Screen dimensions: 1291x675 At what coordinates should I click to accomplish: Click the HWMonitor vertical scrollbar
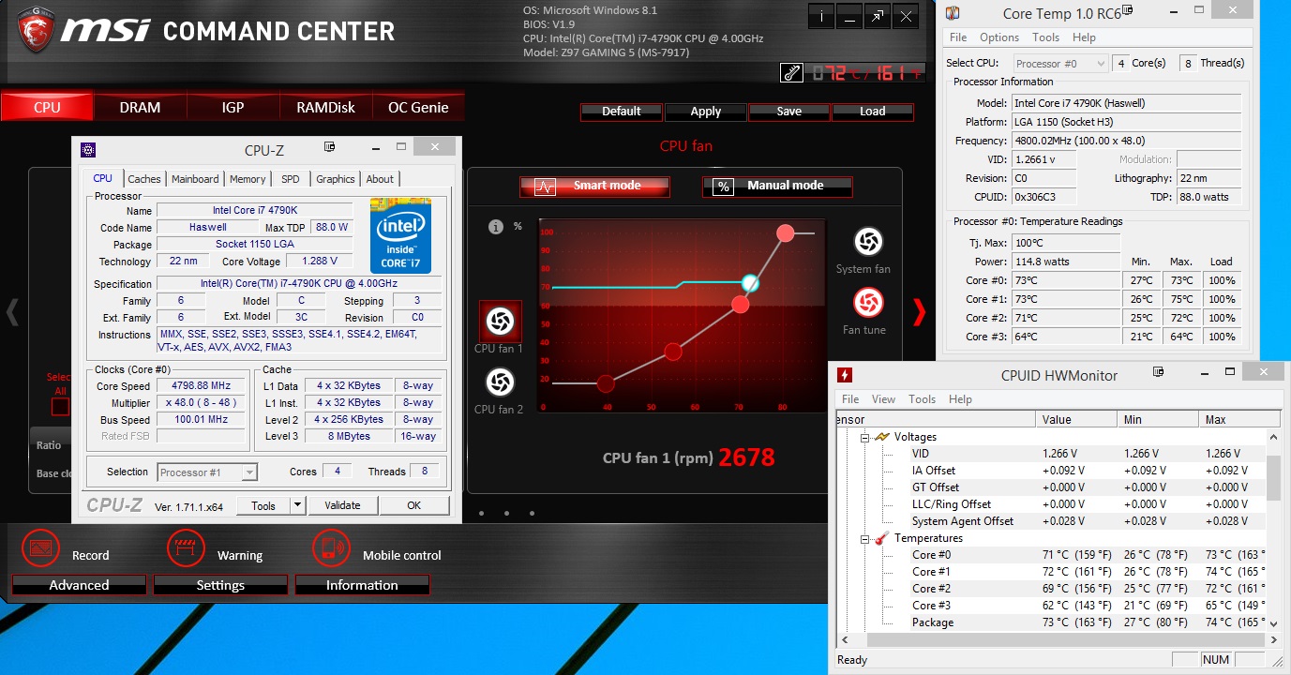coord(1272,478)
